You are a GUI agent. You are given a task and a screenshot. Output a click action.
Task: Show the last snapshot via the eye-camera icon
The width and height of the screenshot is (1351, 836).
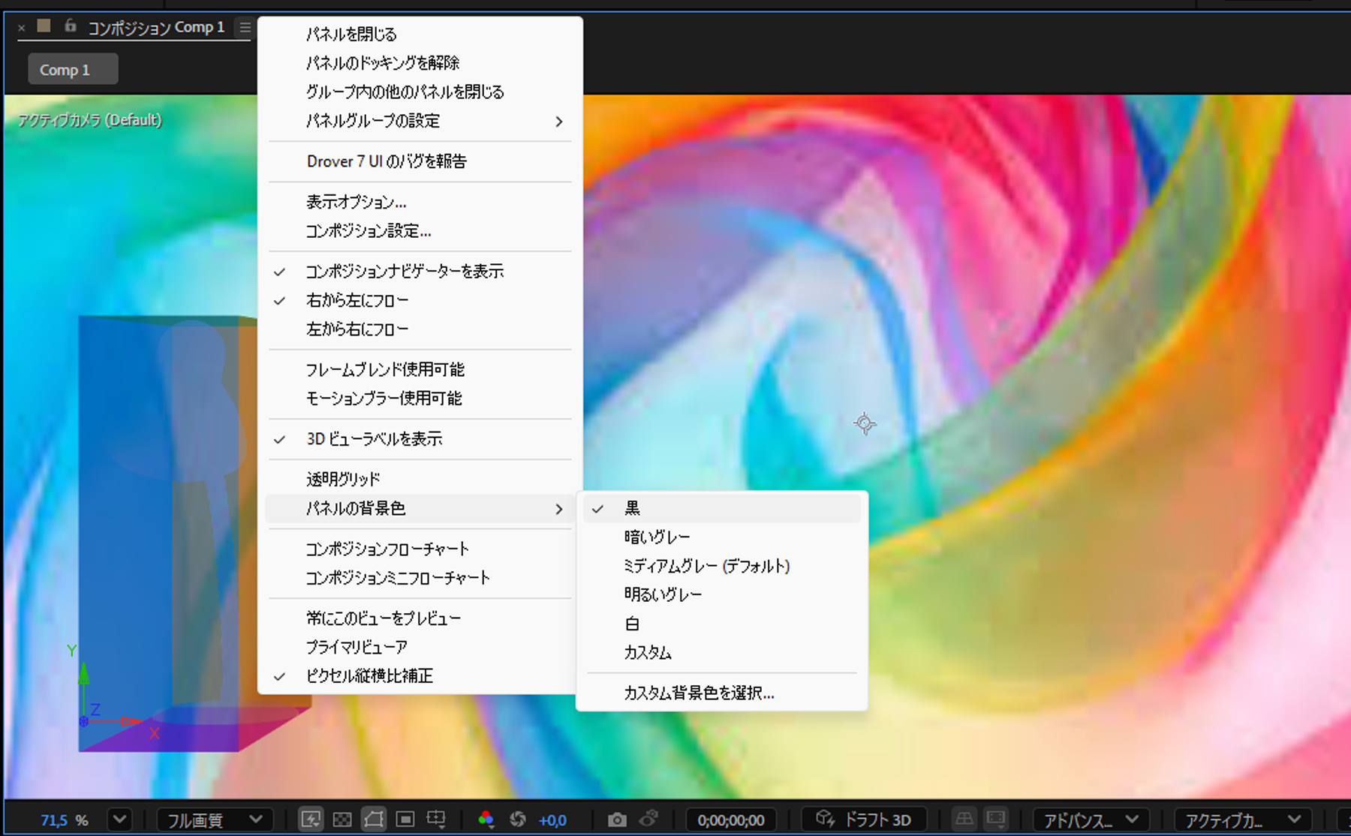[x=649, y=819]
